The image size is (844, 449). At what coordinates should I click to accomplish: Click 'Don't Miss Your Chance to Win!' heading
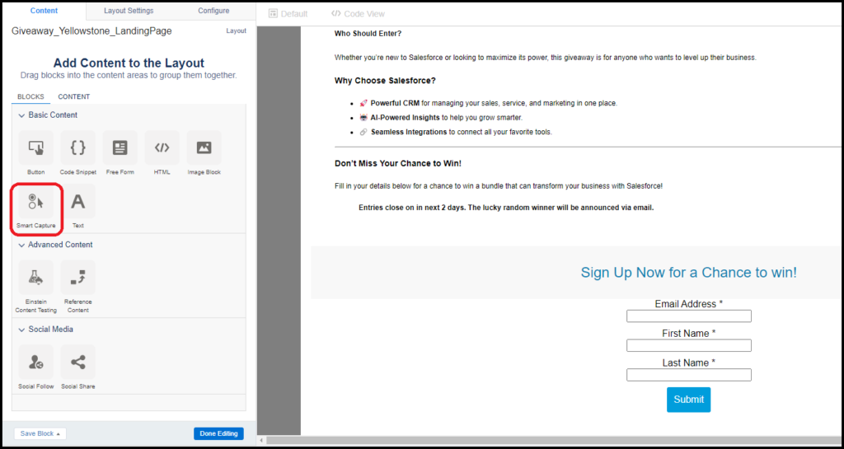click(398, 163)
